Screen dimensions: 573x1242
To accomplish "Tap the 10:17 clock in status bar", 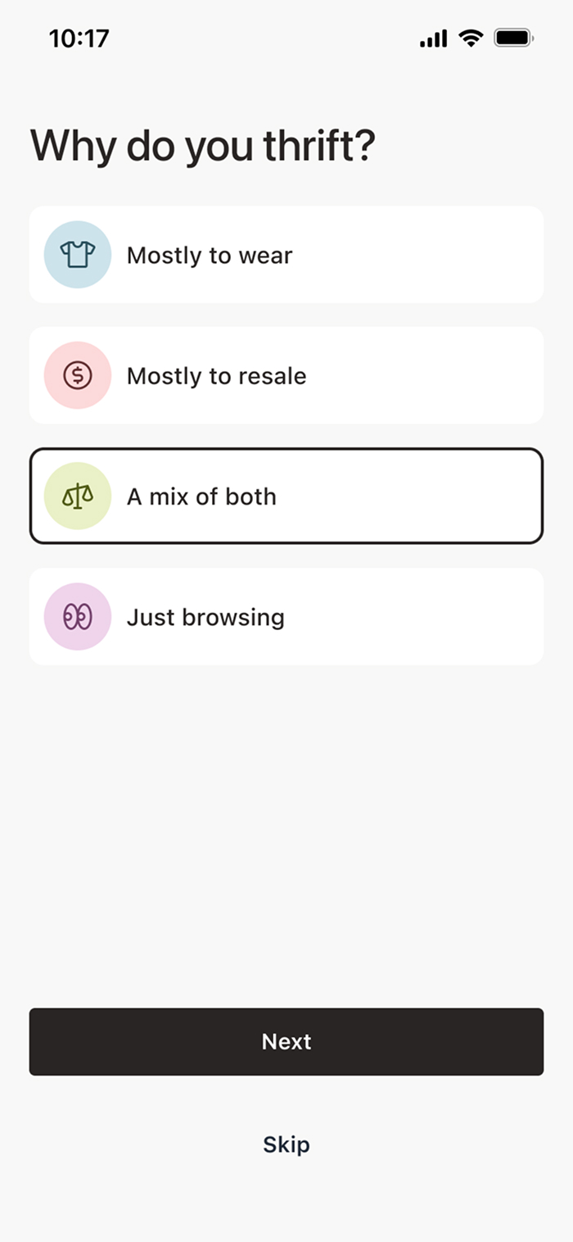I will [79, 38].
